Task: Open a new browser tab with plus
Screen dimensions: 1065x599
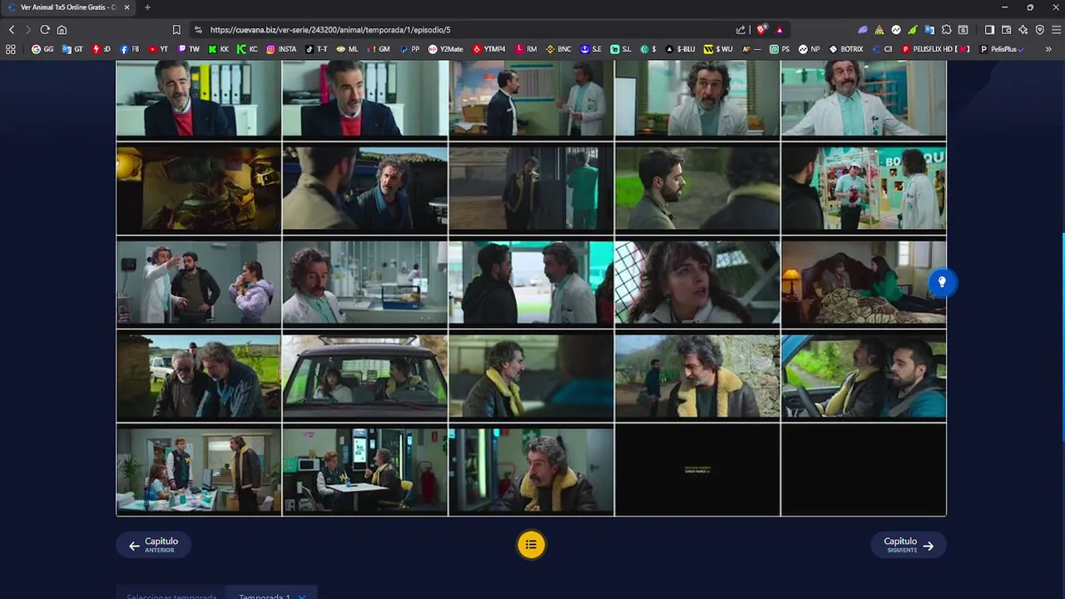Action: click(147, 7)
